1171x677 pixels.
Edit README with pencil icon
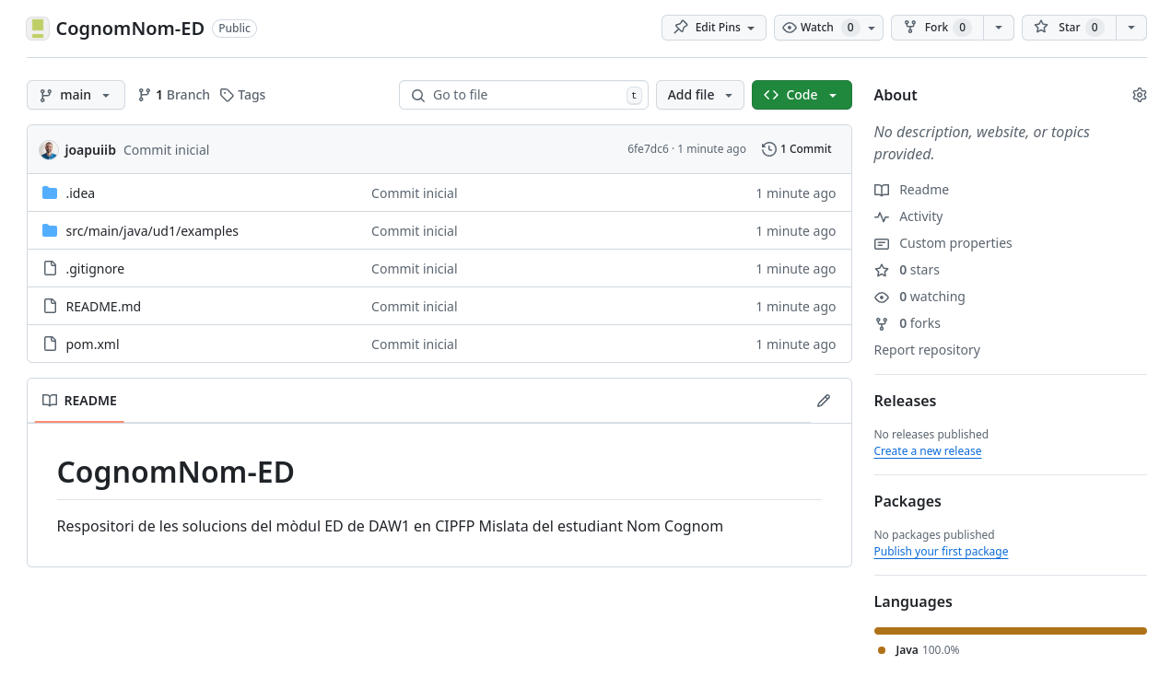pos(824,401)
